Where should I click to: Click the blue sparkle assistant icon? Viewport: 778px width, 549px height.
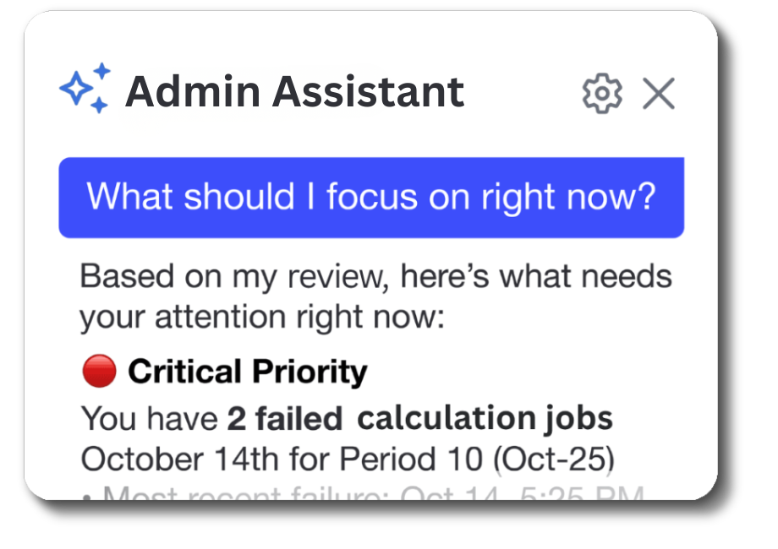pyautogui.click(x=85, y=88)
